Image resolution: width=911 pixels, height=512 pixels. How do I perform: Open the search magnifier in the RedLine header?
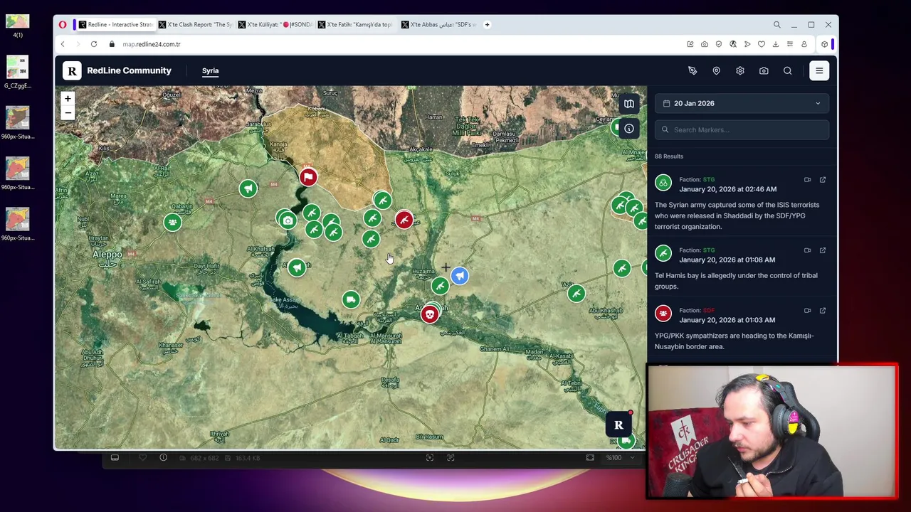click(787, 70)
